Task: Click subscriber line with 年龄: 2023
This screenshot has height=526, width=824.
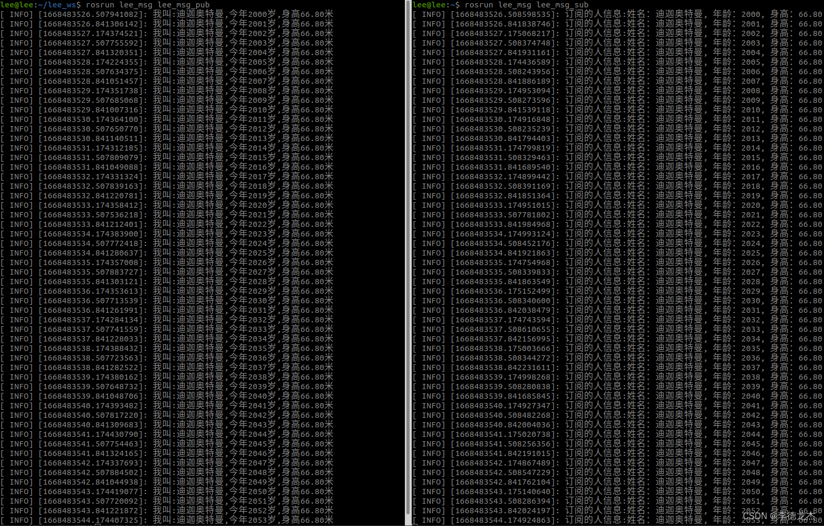Action: (618, 234)
